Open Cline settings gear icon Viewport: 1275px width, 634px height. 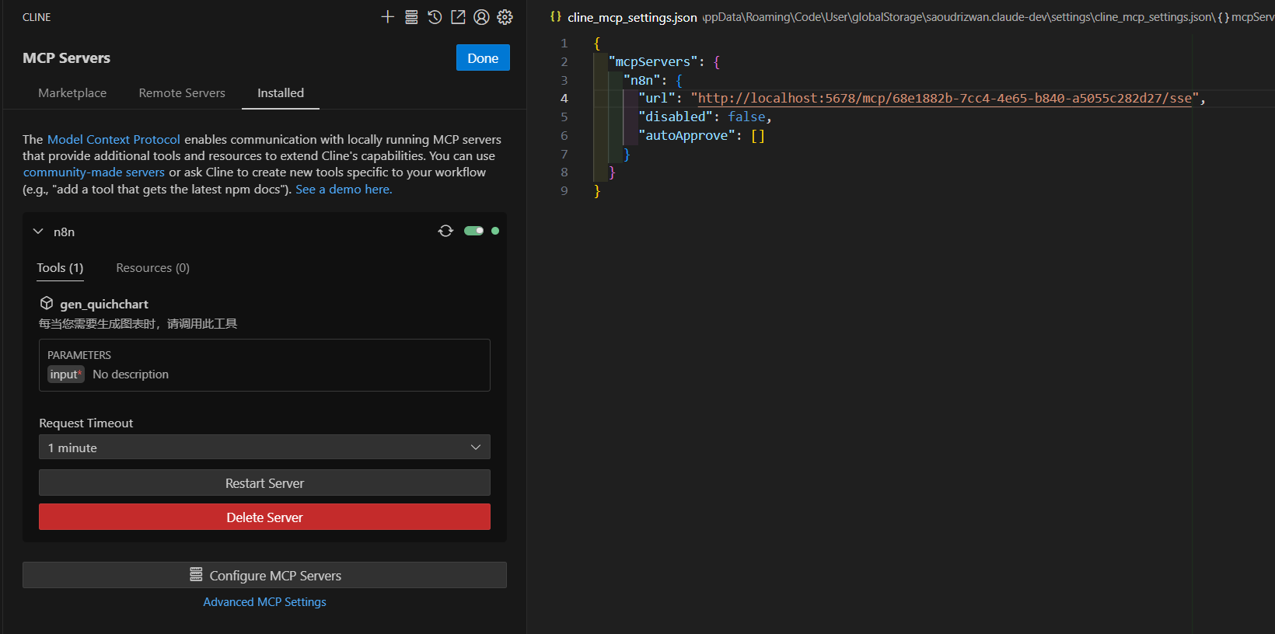(505, 17)
